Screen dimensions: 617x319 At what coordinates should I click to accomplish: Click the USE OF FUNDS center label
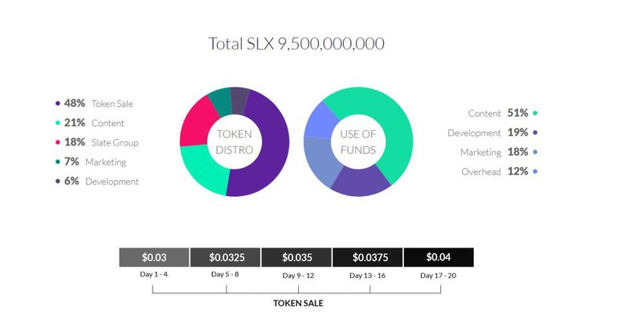(x=358, y=142)
